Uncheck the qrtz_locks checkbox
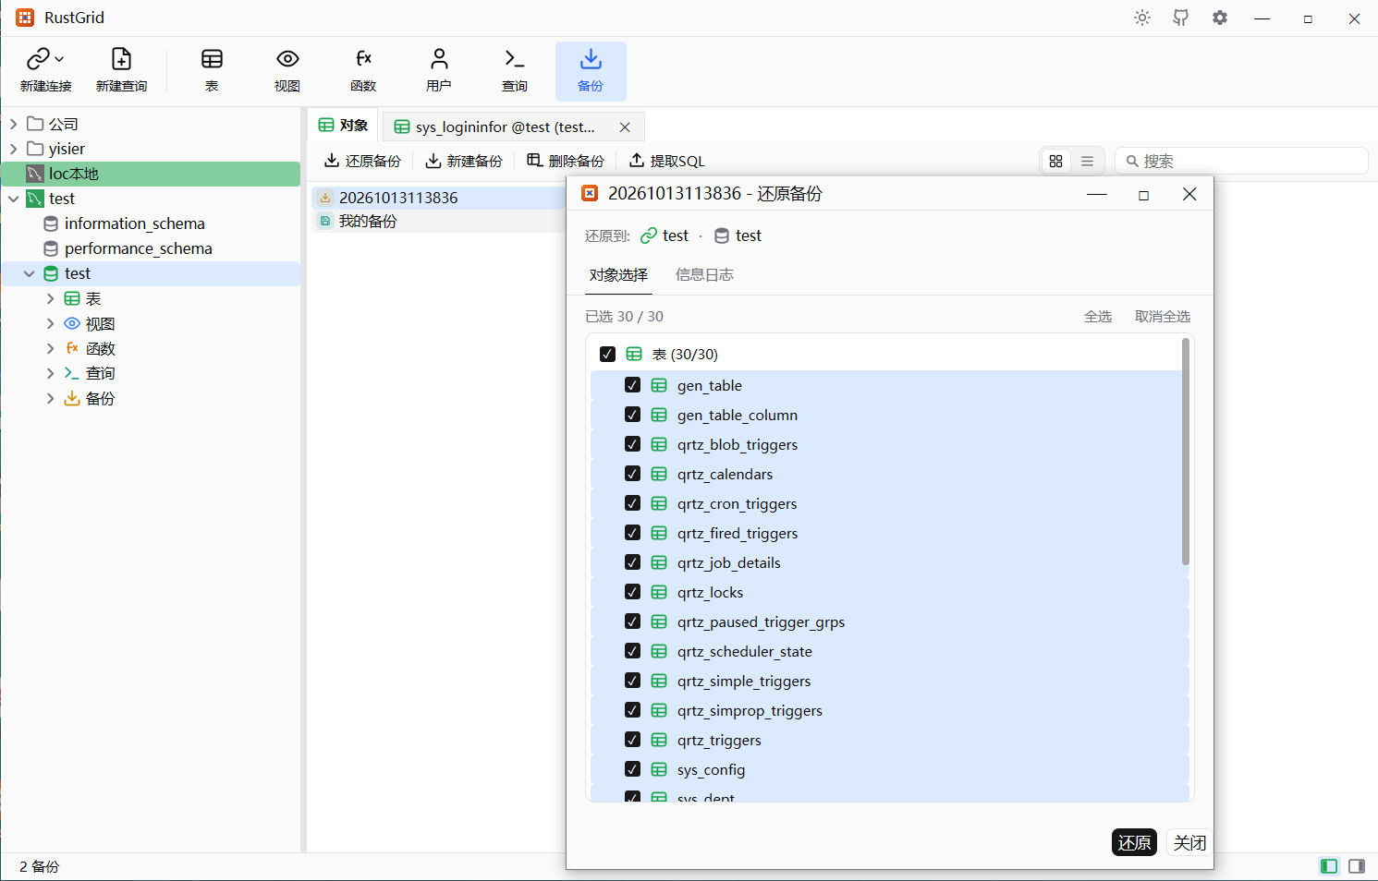 point(632,592)
